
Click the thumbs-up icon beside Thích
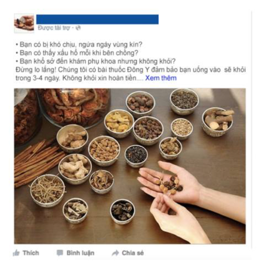pos(16,253)
